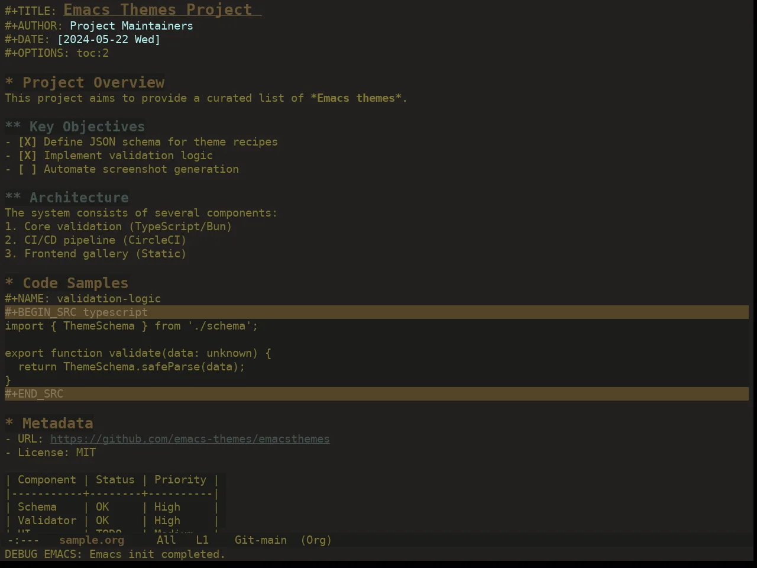Fold the 'Key Objectives' subheading
757x568 pixels.
(75, 127)
